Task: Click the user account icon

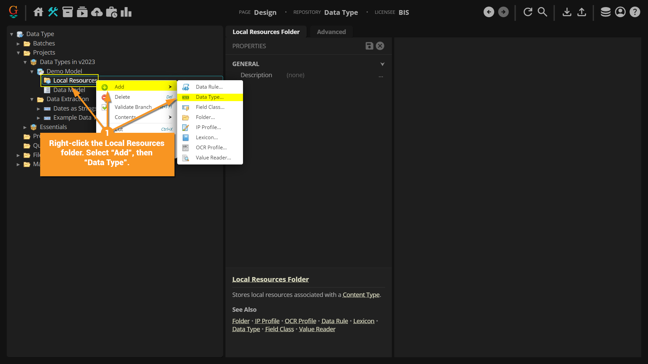Action: pyautogui.click(x=620, y=12)
